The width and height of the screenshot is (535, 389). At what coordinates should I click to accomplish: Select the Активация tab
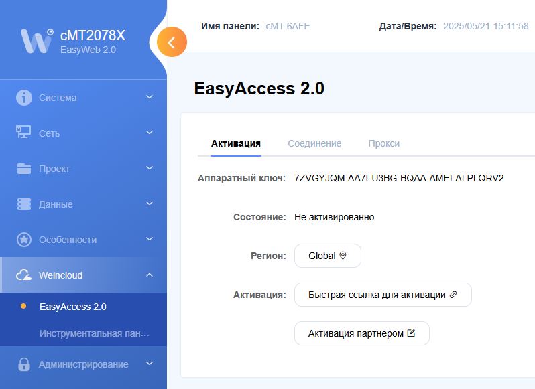[235, 143]
